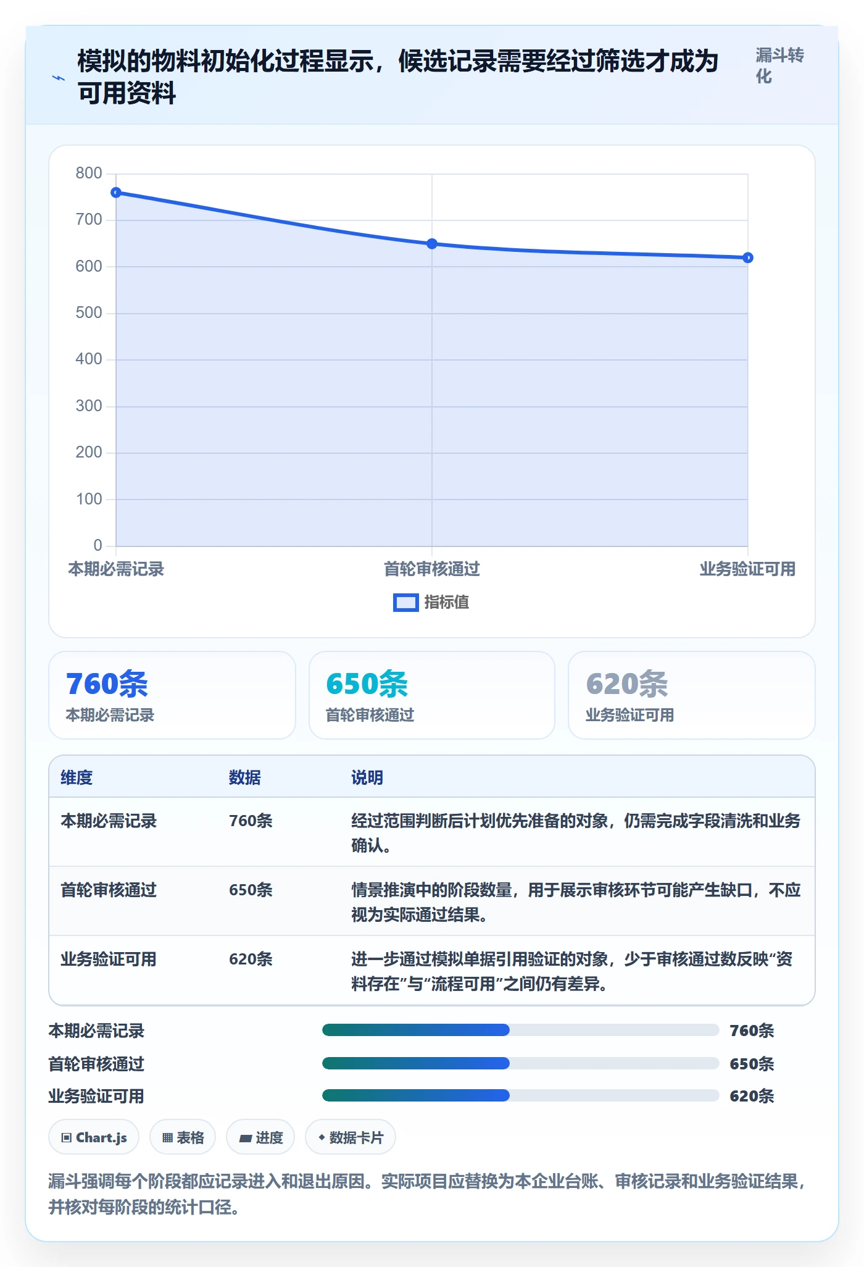Click the 800 y-axis tick label
Screen dimensions: 864x1267
(89, 173)
